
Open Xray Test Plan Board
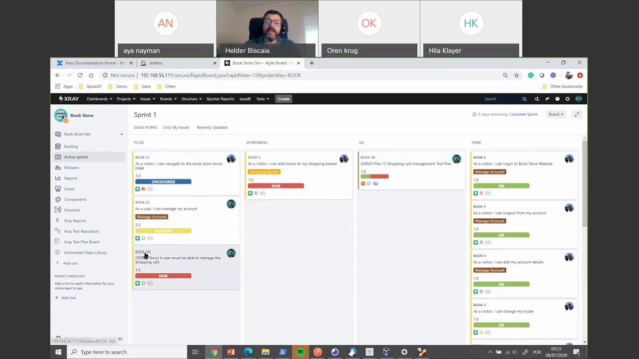[81, 242]
